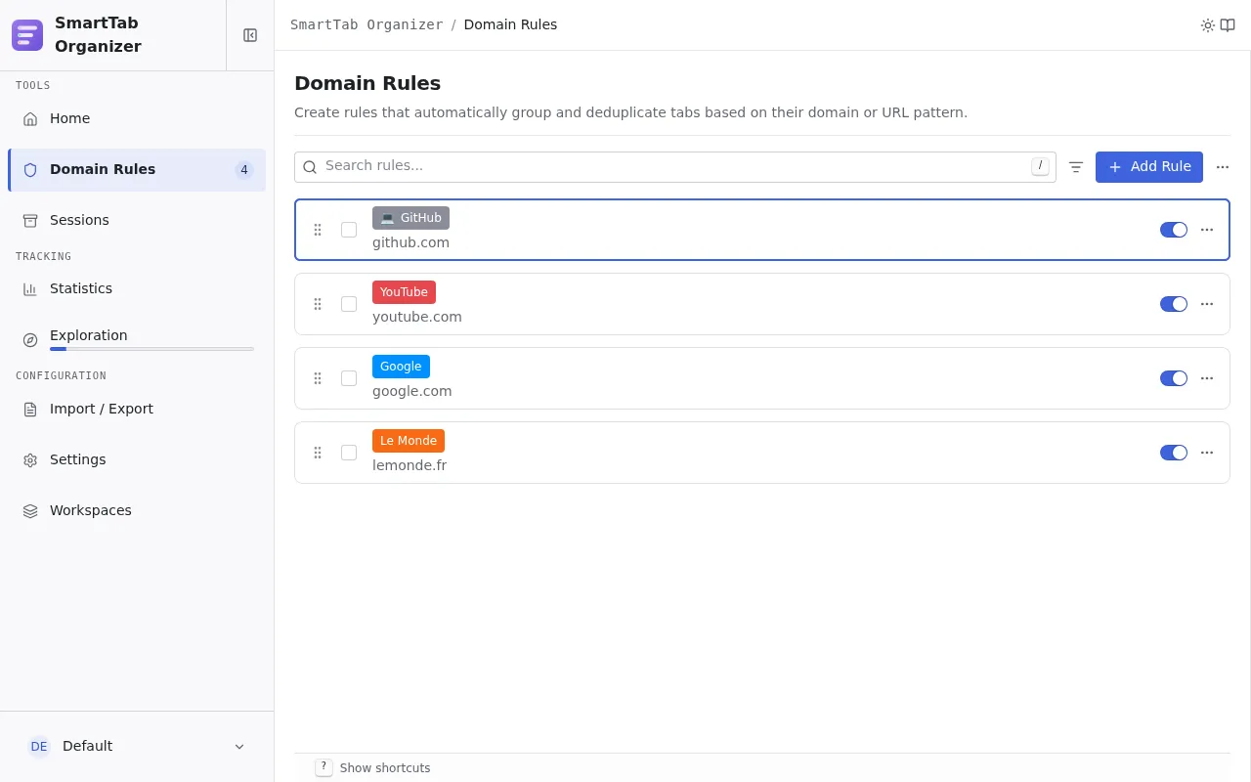Open actions menu for GitHub rule
This screenshot has height=782, width=1251.
[x=1207, y=230]
